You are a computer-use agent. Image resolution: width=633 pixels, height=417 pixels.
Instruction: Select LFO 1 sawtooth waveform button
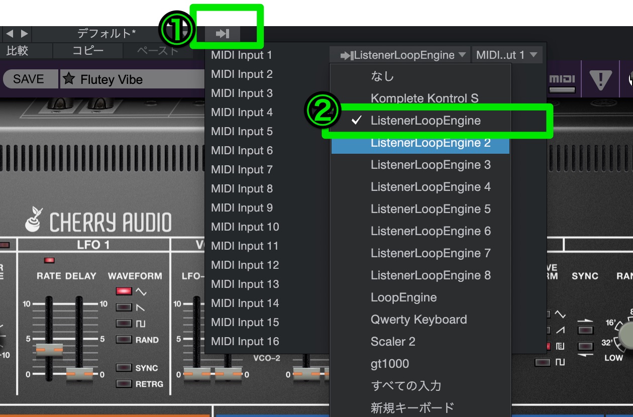pyautogui.click(x=124, y=307)
